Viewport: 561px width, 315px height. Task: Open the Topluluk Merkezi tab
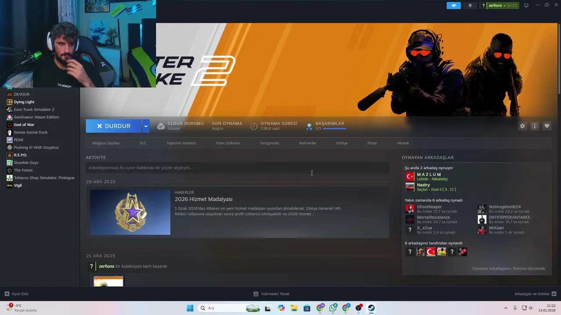coord(181,143)
